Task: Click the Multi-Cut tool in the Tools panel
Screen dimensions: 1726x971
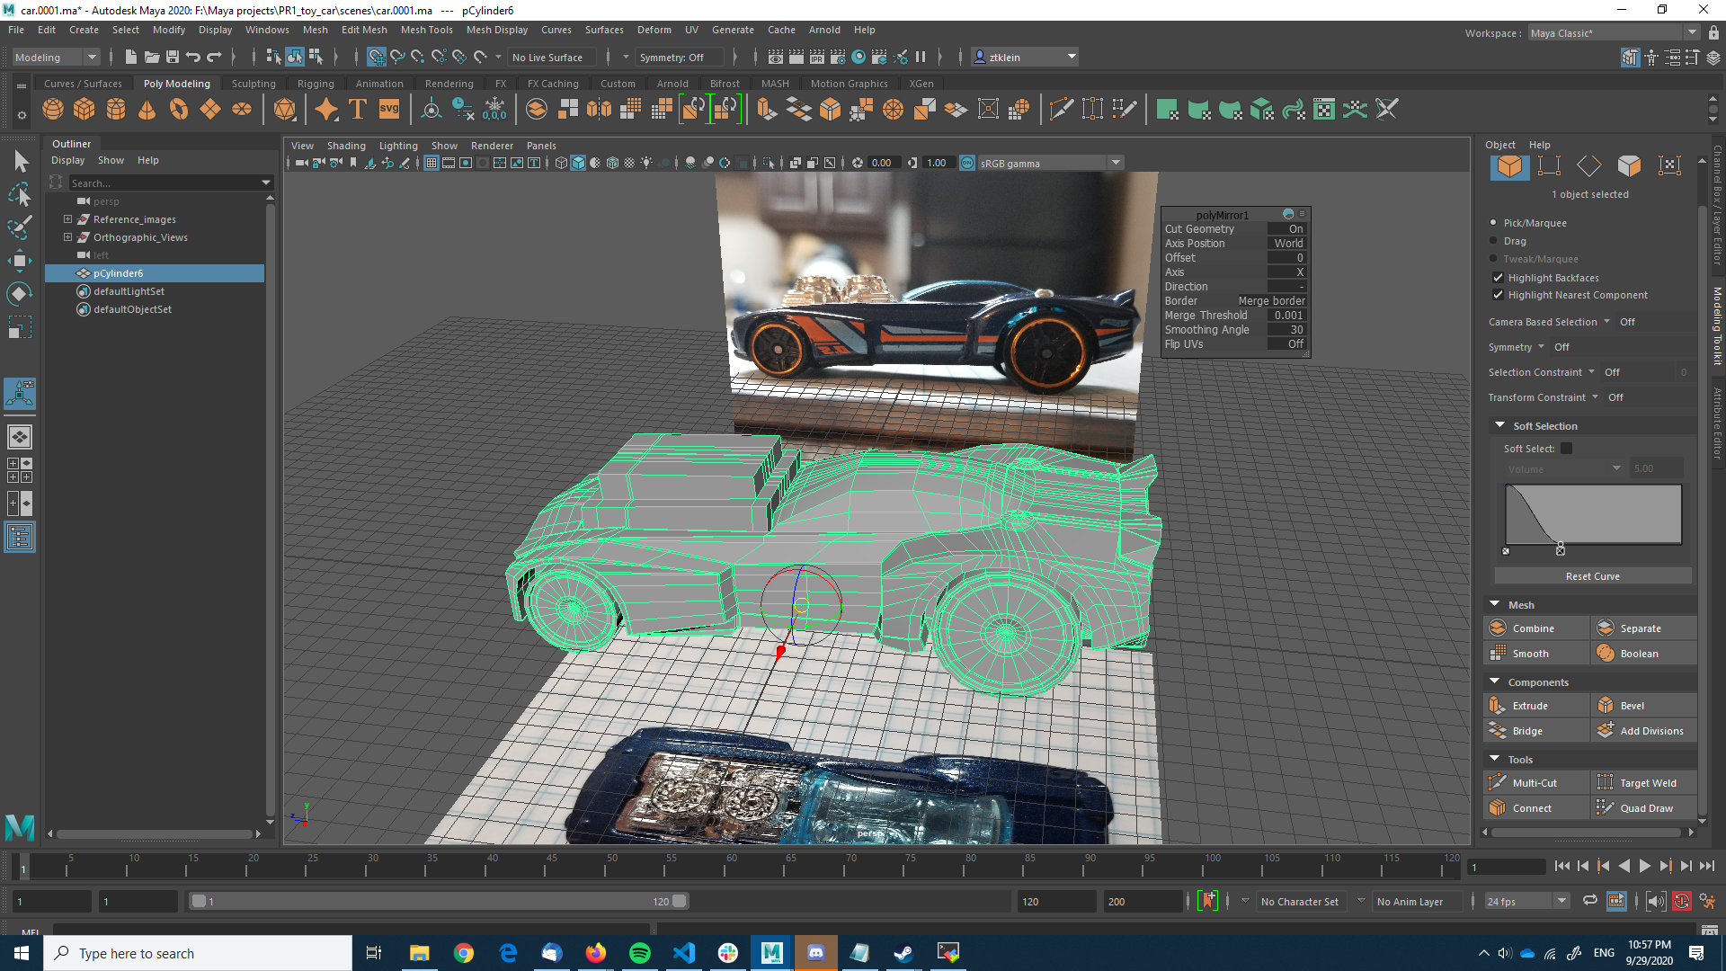Action: (1535, 782)
